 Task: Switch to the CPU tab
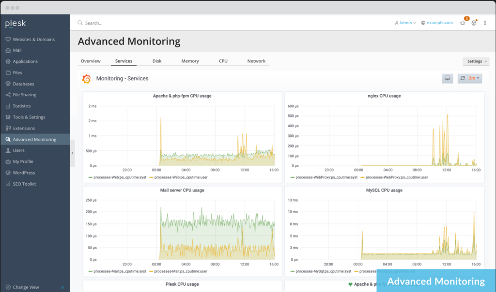click(x=223, y=61)
